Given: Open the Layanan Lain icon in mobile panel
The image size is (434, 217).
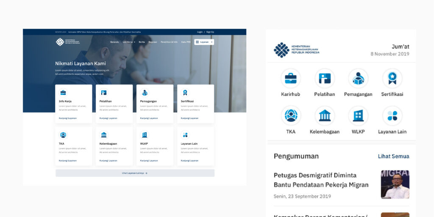Looking at the screenshot, I should tap(392, 115).
